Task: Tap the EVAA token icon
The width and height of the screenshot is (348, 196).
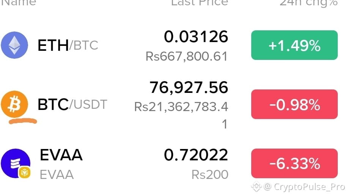Action: point(16,163)
